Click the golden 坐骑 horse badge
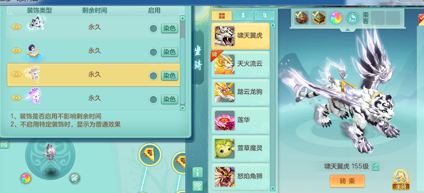Screen dimensions: 424x193 (x=401, y=180)
